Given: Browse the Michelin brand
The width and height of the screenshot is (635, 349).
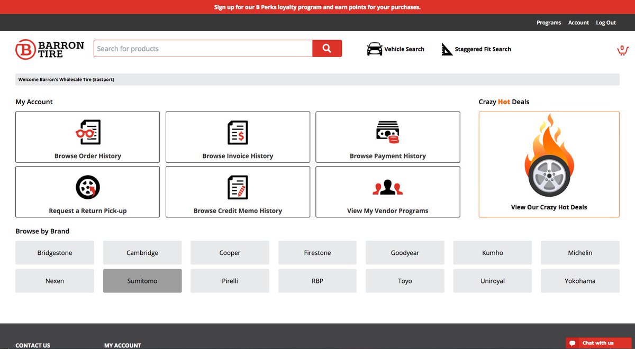Looking at the screenshot, I should pos(580,253).
